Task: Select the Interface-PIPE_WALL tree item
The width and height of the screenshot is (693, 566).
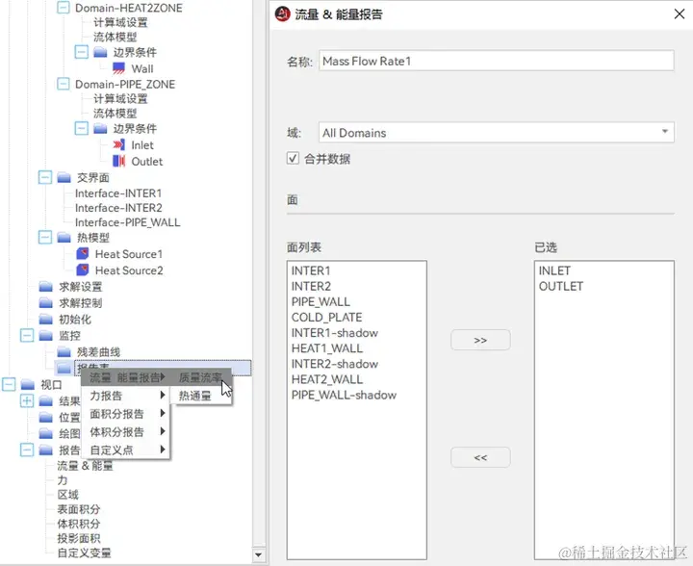Action: [x=128, y=222]
